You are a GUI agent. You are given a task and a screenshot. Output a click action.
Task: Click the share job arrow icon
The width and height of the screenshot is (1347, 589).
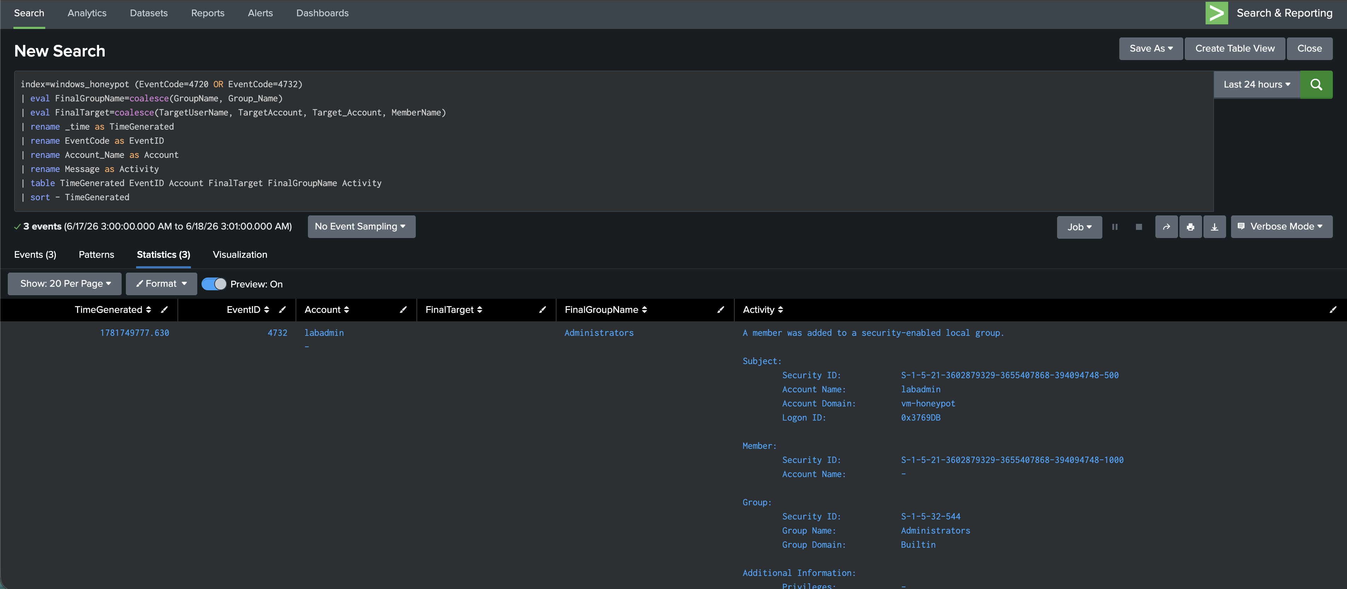pyautogui.click(x=1166, y=227)
